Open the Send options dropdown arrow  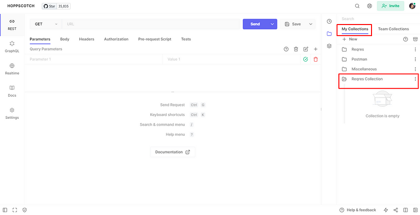[x=273, y=24]
